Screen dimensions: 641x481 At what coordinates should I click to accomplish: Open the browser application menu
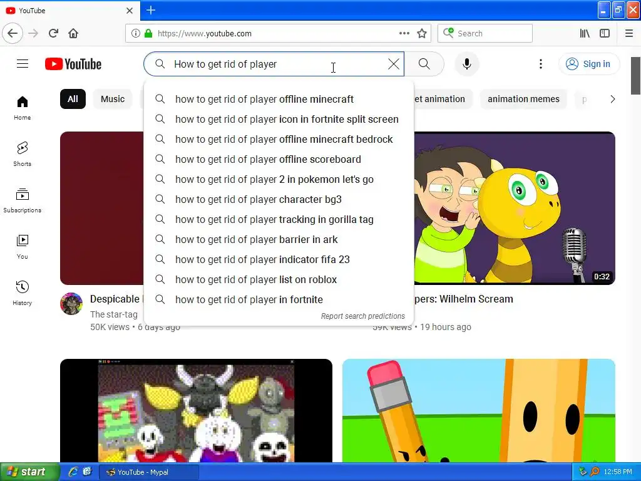628,33
